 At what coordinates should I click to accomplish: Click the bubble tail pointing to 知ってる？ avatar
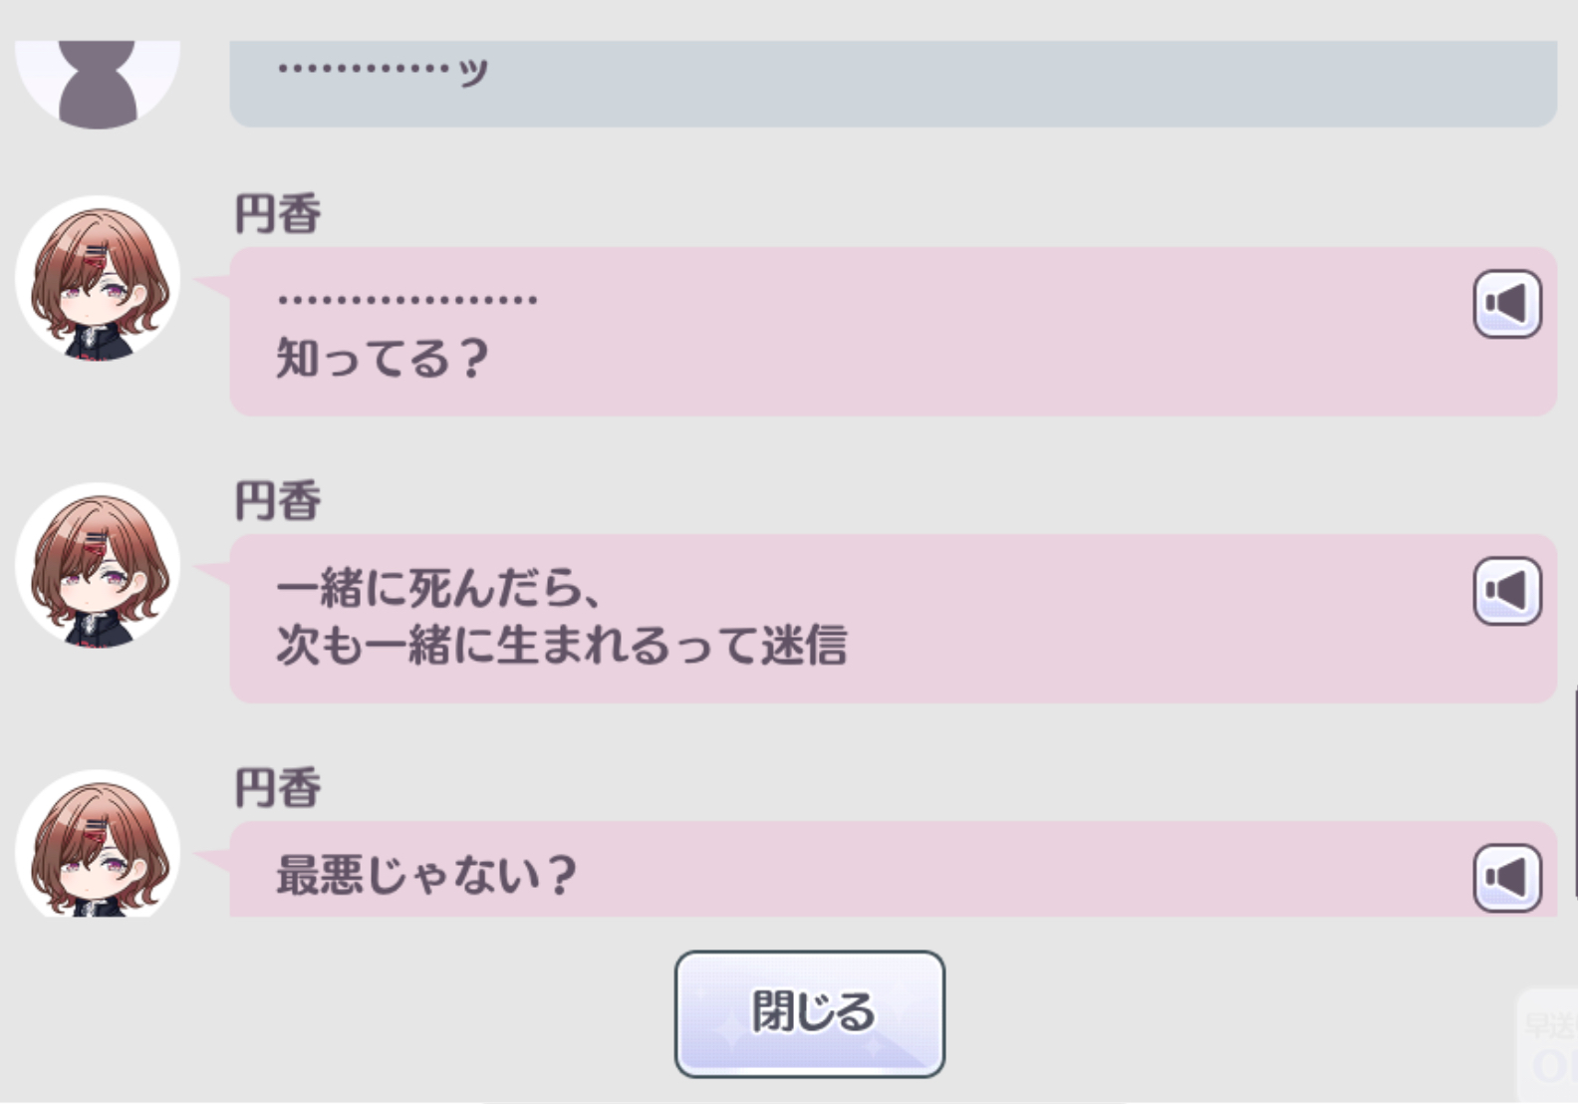coord(212,286)
